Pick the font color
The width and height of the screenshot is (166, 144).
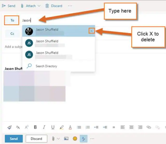[x=70, y=127]
